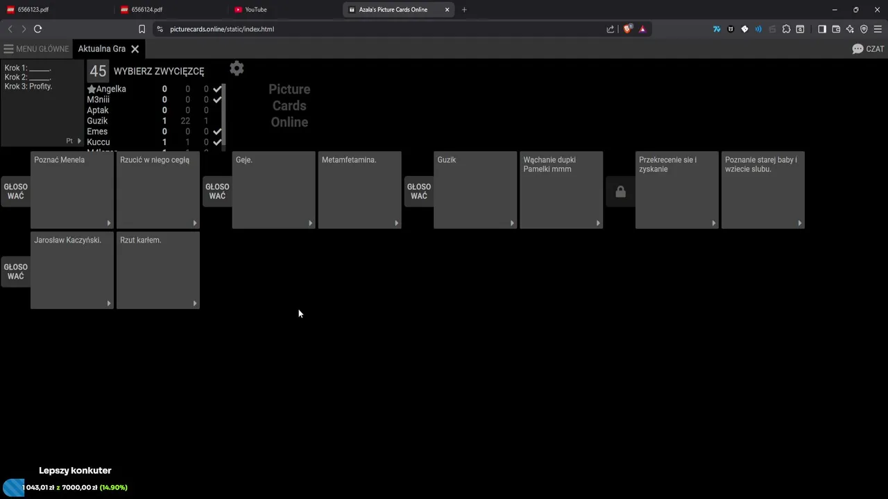Open the Extensions puzzle-piece menu
This screenshot has width=888, height=499.
click(786, 29)
